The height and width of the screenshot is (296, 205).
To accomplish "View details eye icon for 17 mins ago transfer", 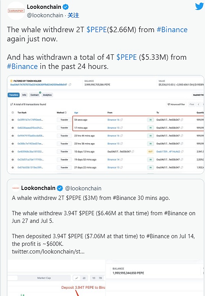I will click(13, 128).
